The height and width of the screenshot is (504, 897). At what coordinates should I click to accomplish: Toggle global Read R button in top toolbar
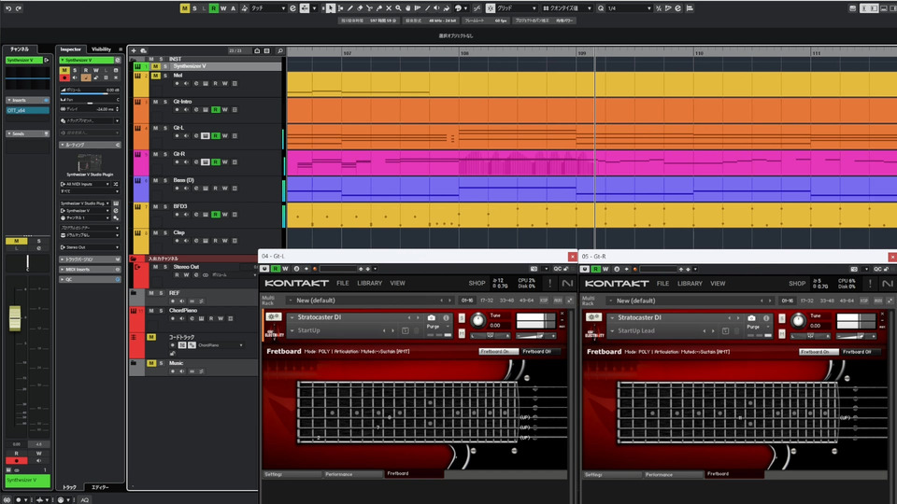coord(213,8)
